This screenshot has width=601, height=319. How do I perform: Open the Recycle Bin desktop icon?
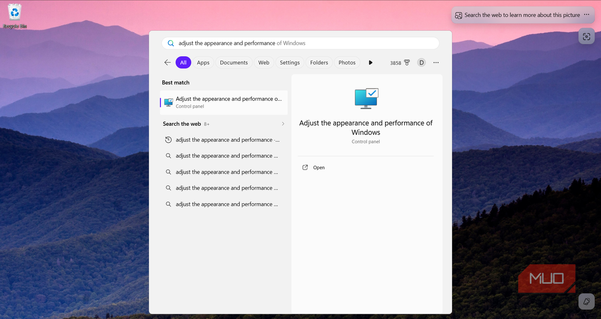(15, 16)
